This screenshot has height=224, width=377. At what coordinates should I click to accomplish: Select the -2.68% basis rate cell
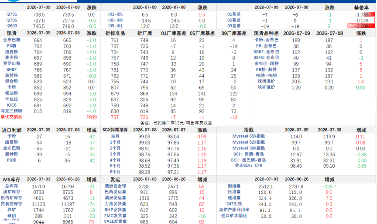click(x=361, y=26)
